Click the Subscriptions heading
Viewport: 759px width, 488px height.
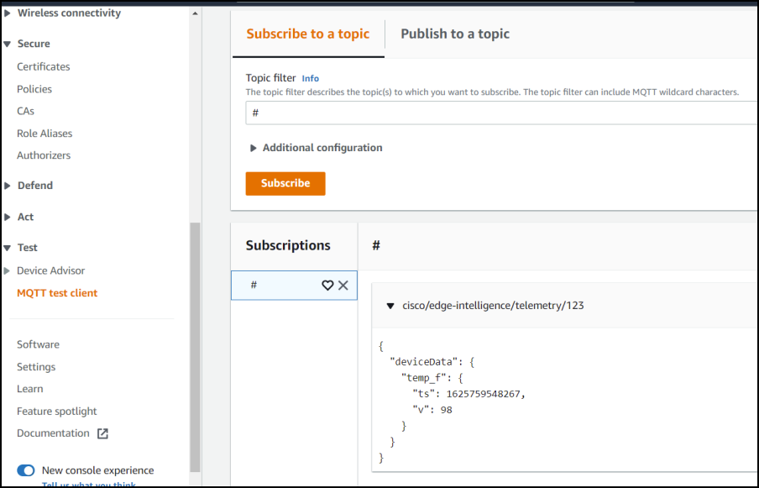pyautogui.click(x=288, y=245)
